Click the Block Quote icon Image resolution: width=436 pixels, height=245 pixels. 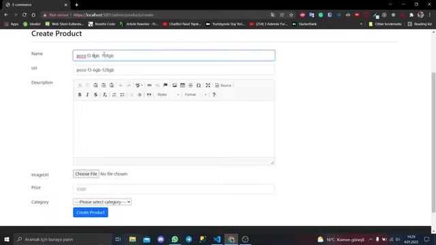(x=149, y=95)
